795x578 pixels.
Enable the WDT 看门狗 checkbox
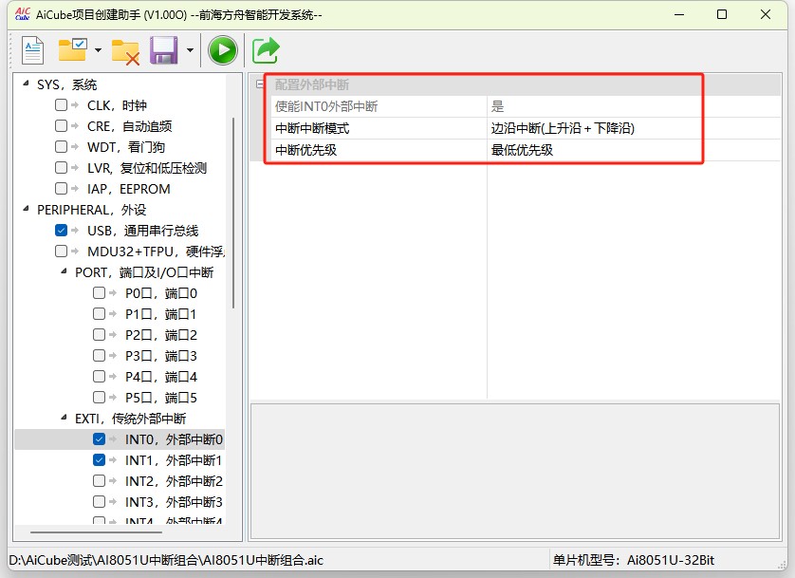pyautogui.click(x=61, y=146)
